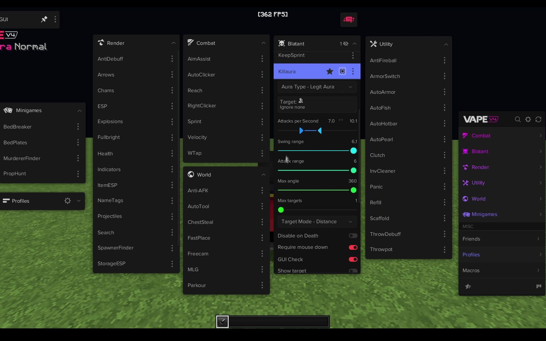This screenshot has width=546, height=341.
Task: Select Minigames in the VAPE panel
Action: coord(502,214)
